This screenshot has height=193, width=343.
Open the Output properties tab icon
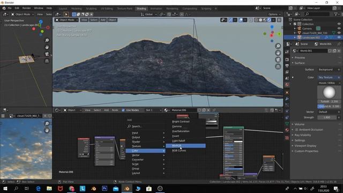(287, 65)
